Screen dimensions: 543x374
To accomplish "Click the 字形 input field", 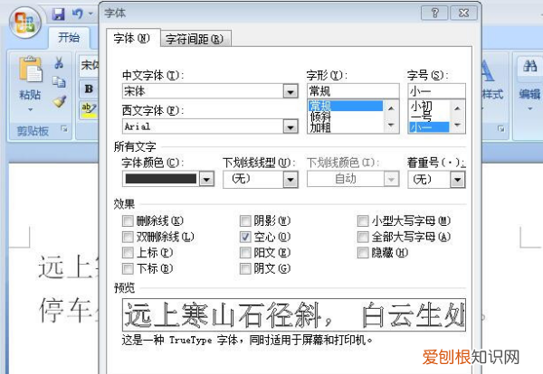I will click(x=353, y=91).
